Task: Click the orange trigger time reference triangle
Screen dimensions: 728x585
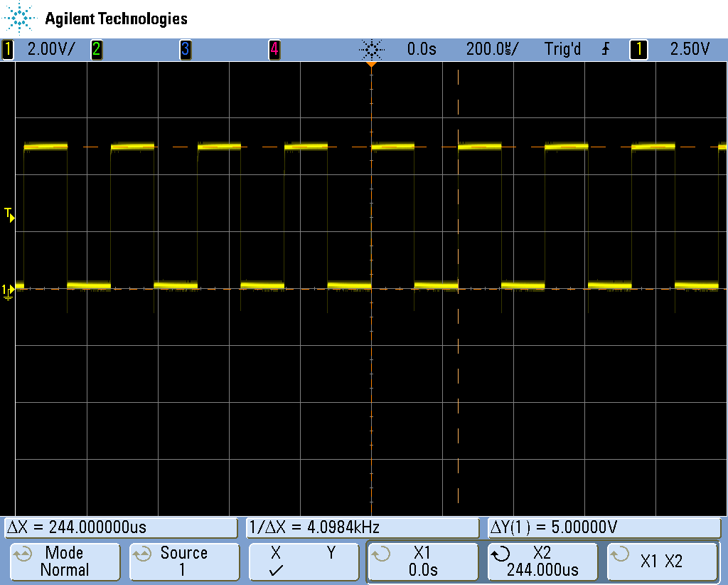Action: (x=370, y=65)
